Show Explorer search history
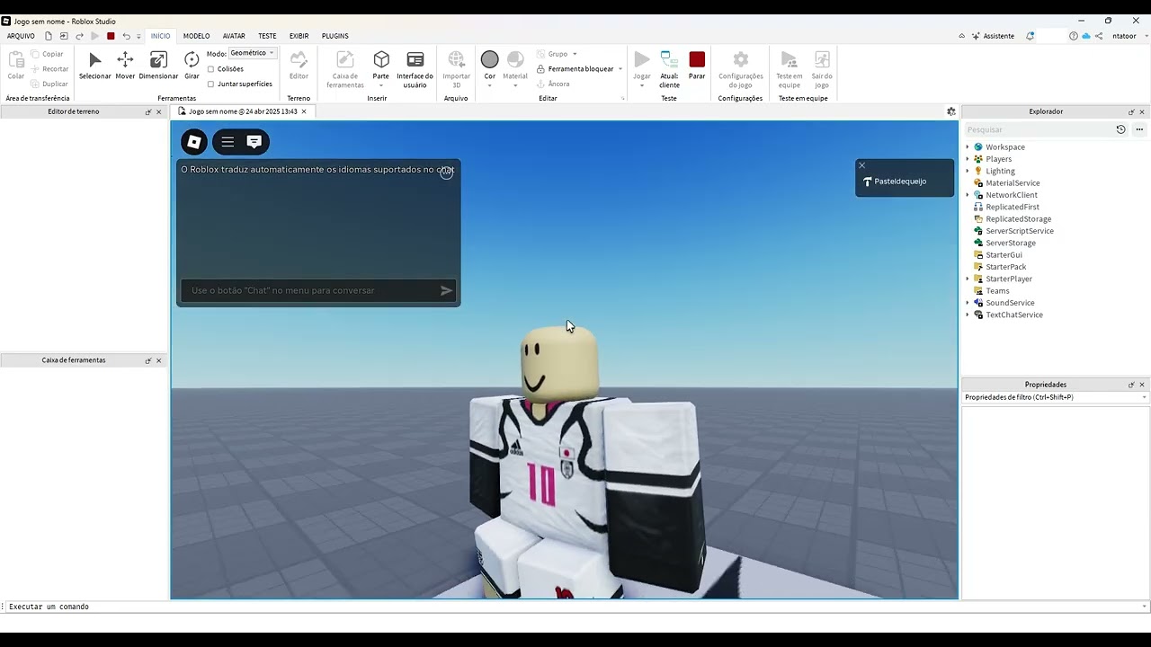 1120,129
